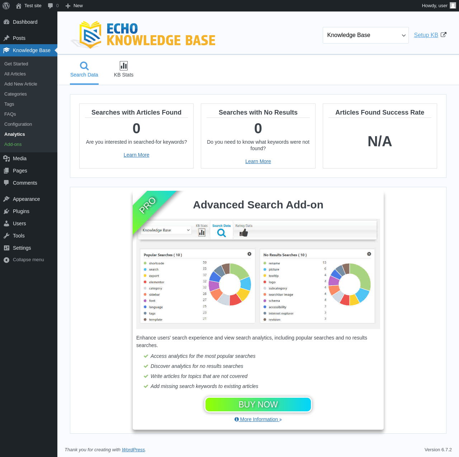The width and height of the screenshot is (459, 457).
Task: Click the Setup KB link
Action: (x=426, y=35)
